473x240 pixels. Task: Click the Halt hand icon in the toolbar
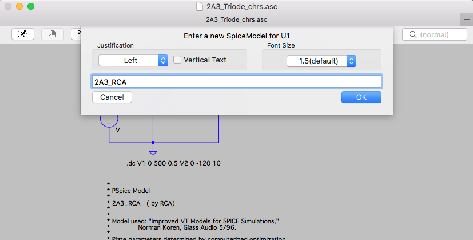tap(53, 34)
